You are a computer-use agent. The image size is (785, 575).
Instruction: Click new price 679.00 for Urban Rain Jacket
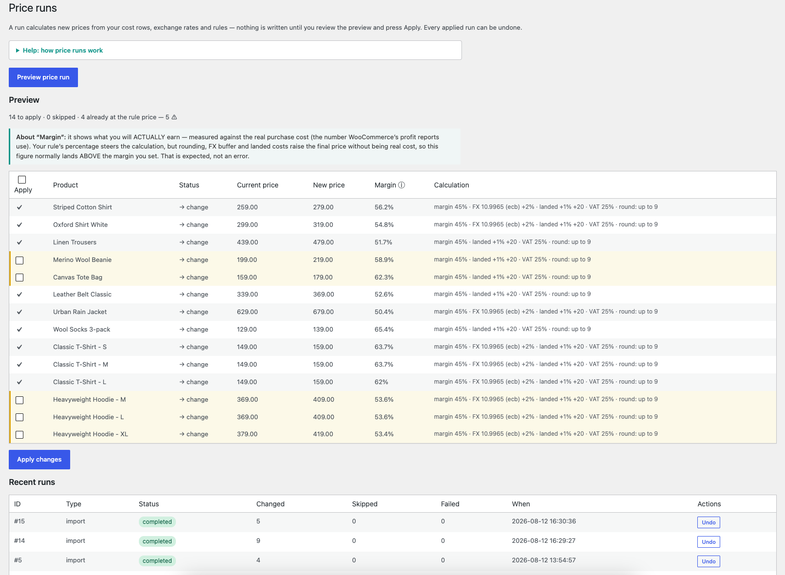(x=324, y=312)
